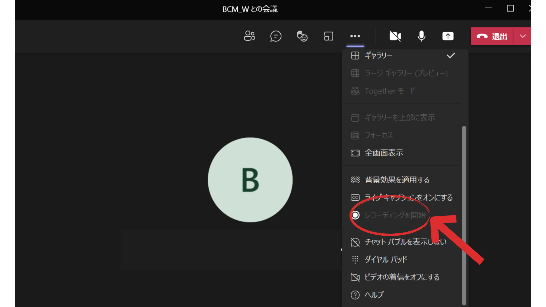Raise hand using the reactions icon
Screen dimensions: 546x307
302,36
